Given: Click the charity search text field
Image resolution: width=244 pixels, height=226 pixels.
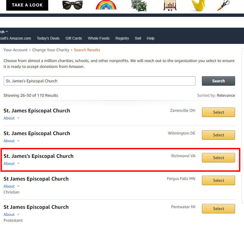Looking at the screenshot, I should (x=100, y=81).
